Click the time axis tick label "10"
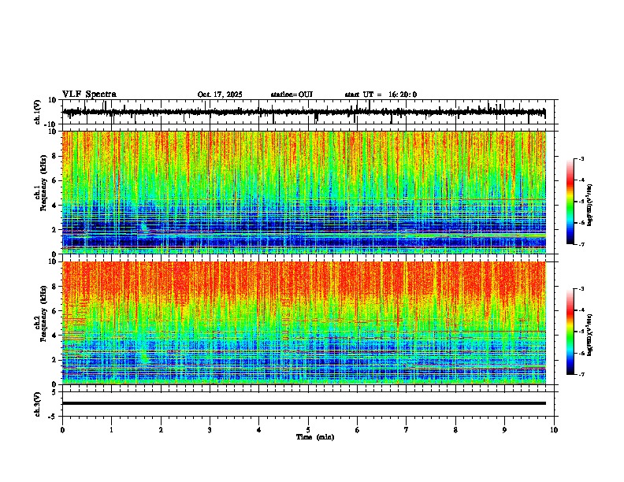This screenshot has width=624, height=482. pyautogui.click(x=554, y=430)
